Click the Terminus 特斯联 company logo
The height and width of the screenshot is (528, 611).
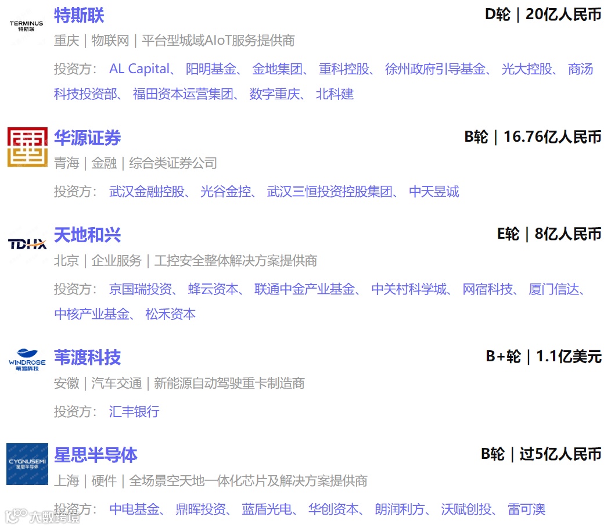pos(27,26)
